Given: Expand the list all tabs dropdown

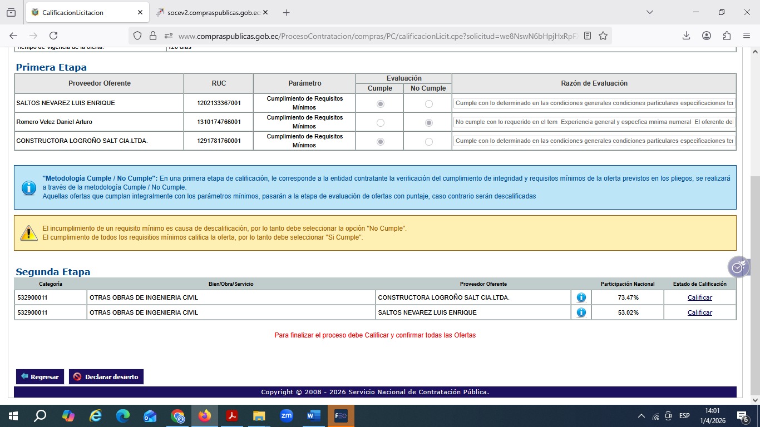Looking at the screenshot, I should pyautogui.click(x=649, y=12).
